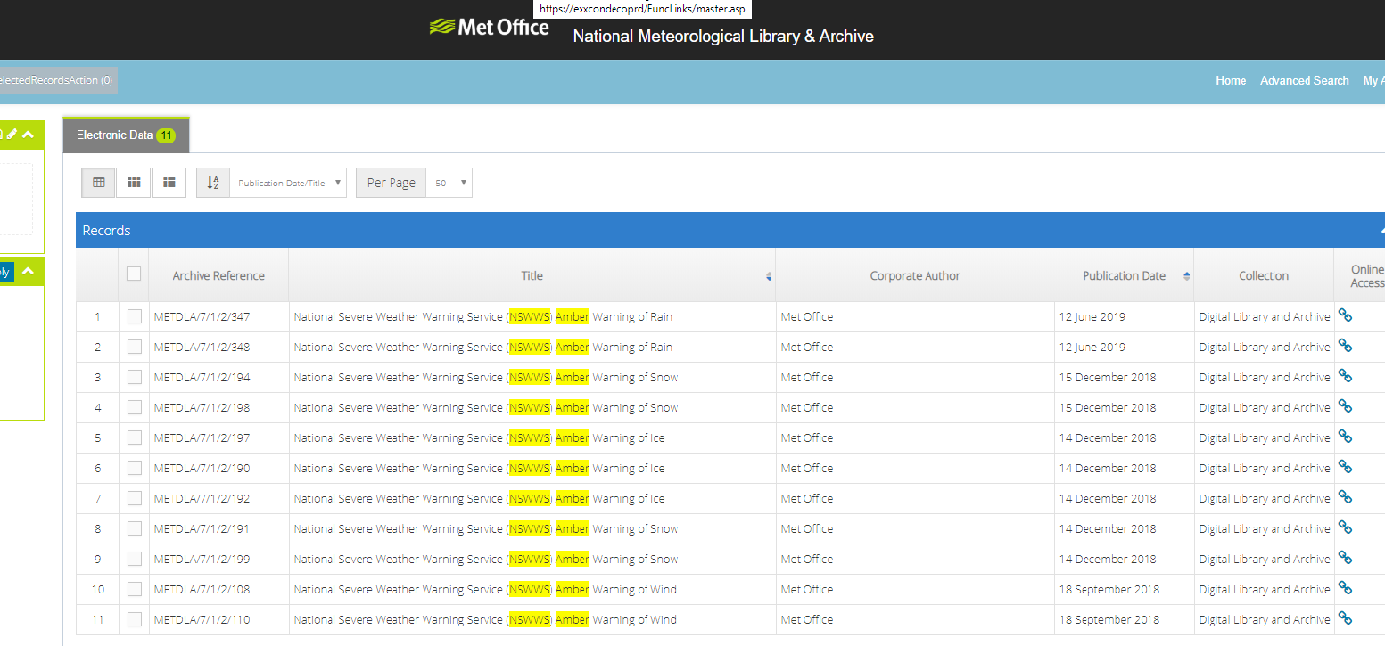1385x646 pixels.
Task: Click Home in the navigation bar
Action: coord(1230,80)
